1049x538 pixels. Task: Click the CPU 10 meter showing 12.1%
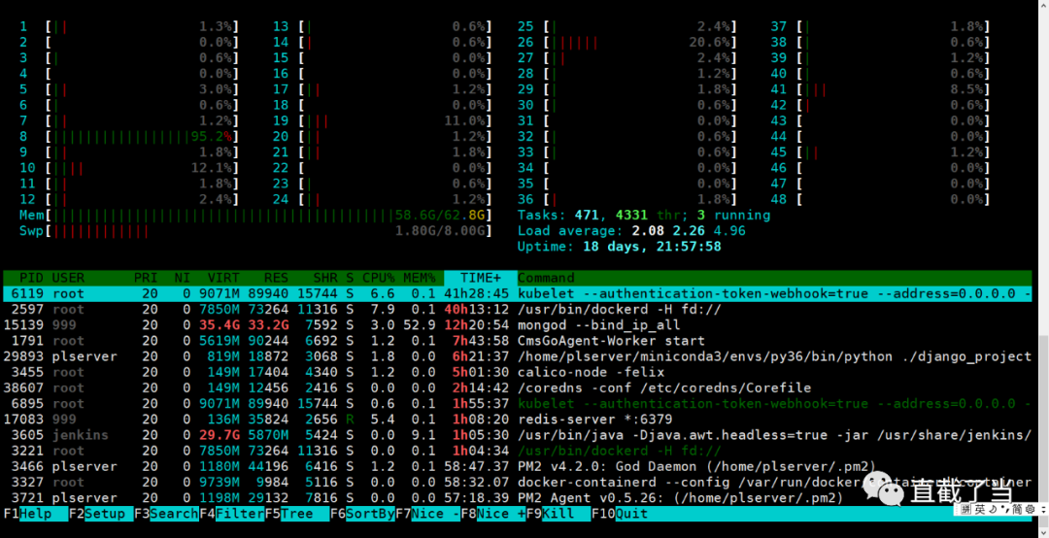[x=129, y=168]
